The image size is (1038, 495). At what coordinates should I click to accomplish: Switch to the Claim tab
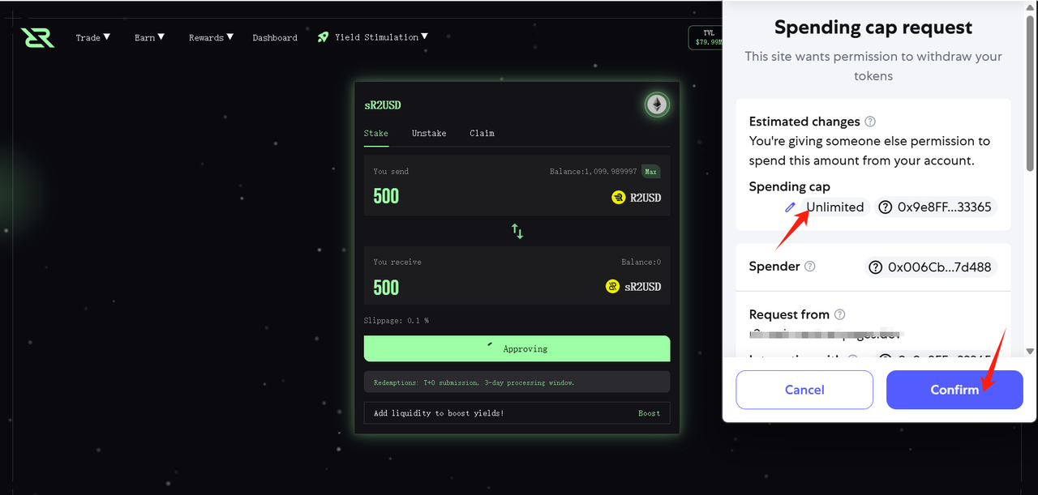pos(482,133)
